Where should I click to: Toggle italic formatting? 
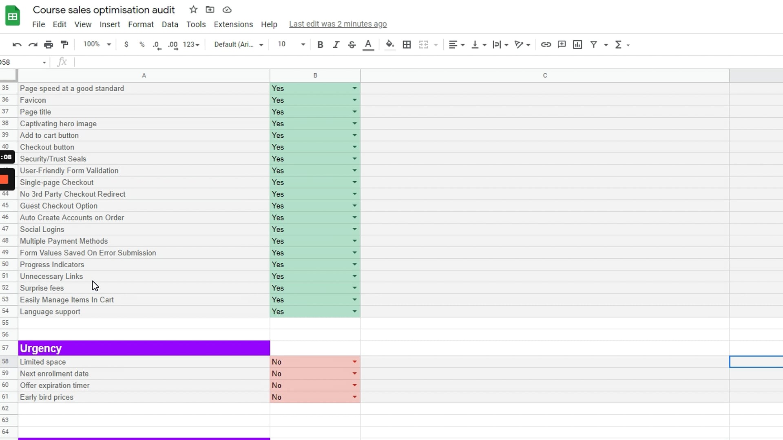(x=336, y=45)
